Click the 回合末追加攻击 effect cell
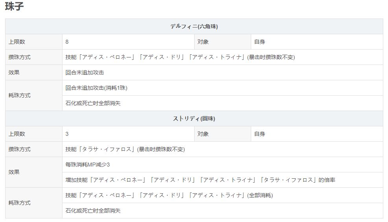The height and width of the screenshot is (222, 388). (85, 72)
